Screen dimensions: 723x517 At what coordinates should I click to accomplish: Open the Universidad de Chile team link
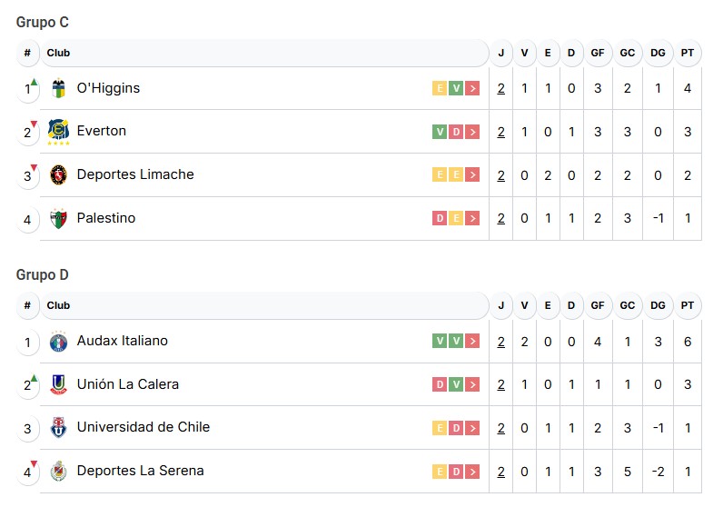click(x=144, y=427)
